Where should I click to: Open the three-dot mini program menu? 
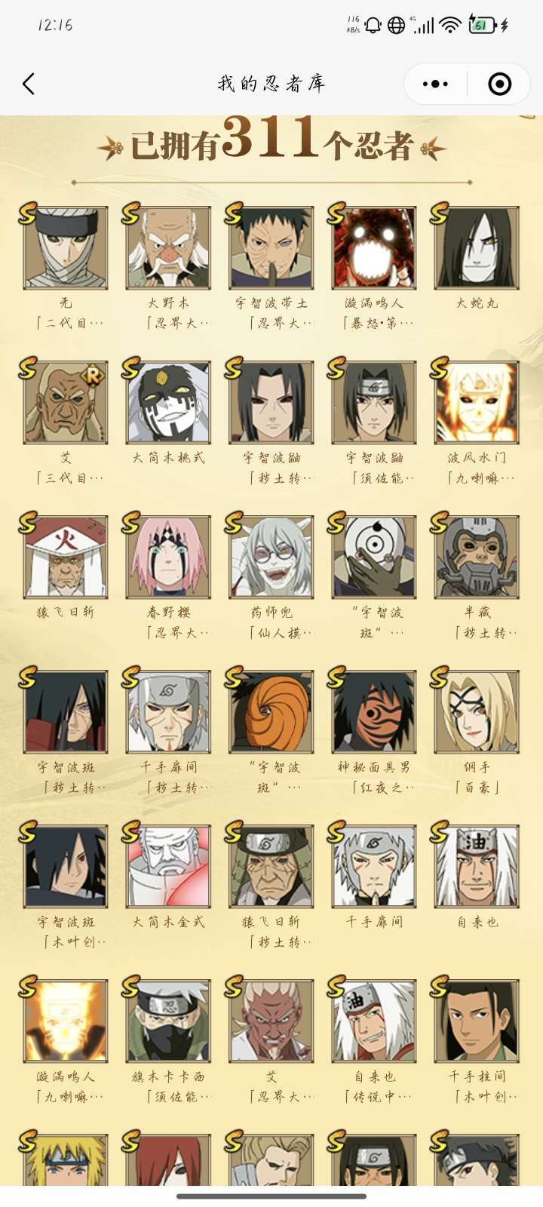click(435, 84)
